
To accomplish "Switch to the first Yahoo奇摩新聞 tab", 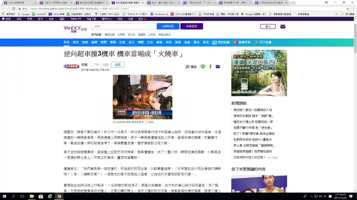I will click(19, 3).
